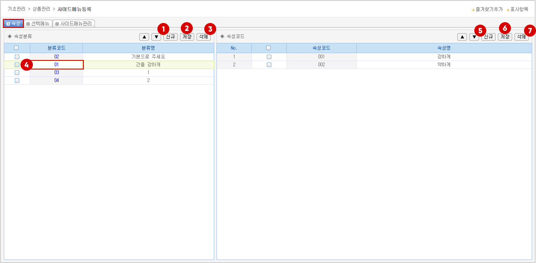Create new entry with 속성코드 신규 button

tap(488, 37)
